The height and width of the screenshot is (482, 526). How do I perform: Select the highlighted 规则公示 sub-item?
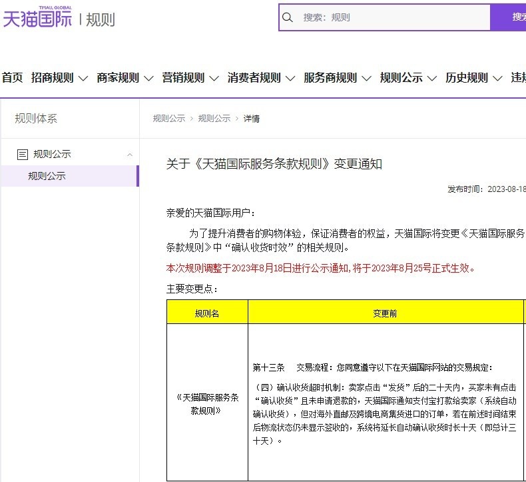[70, 176]
